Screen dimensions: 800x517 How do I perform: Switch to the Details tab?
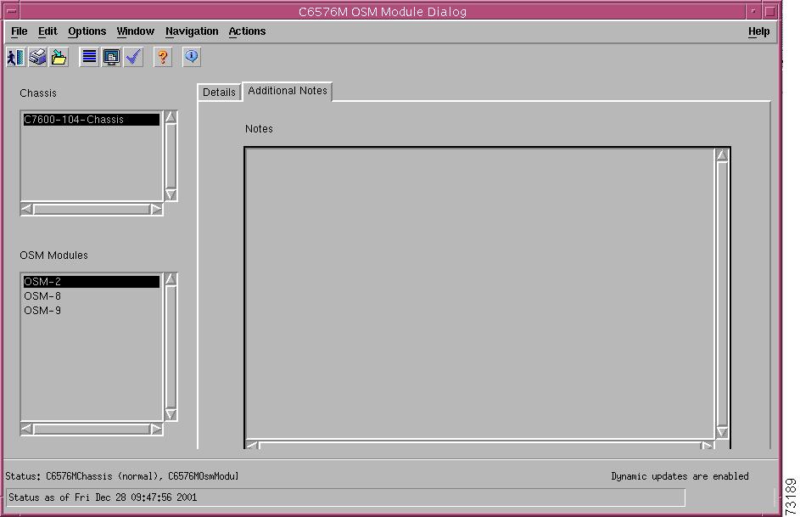tap(219, 93)
